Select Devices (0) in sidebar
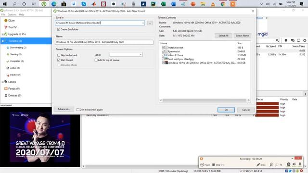308x173 pixels. (x=15, y=96)
